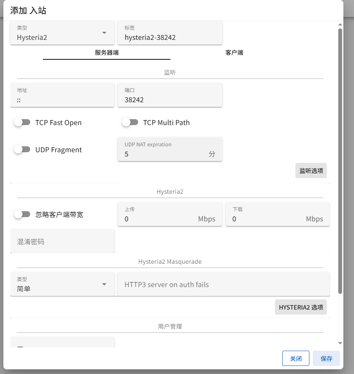Turn on the UDP Fragment switch
Viewport: 354px width, 374px height.
pyautogui.click(x=22, y=150)
